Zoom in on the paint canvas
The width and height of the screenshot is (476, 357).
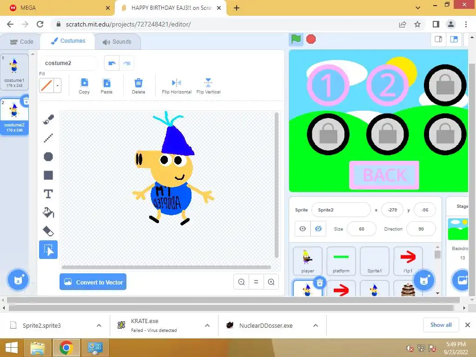271,282
